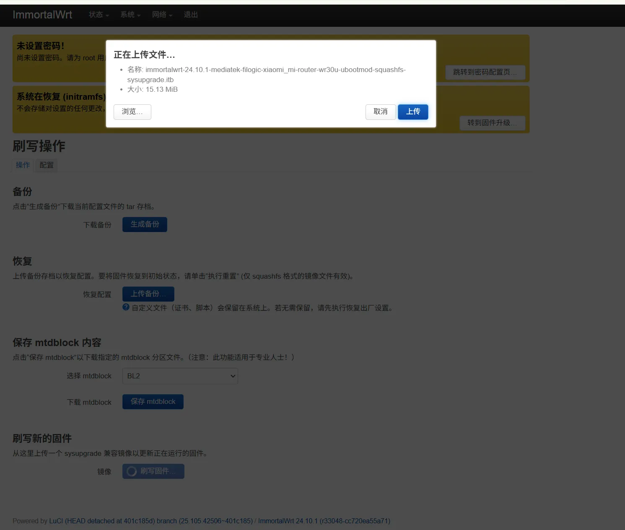Click the 备份 section heading

(x=22, y=192)
